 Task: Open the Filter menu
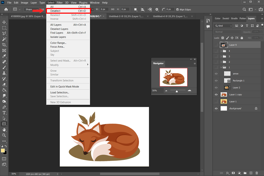[x=60, y=3]
